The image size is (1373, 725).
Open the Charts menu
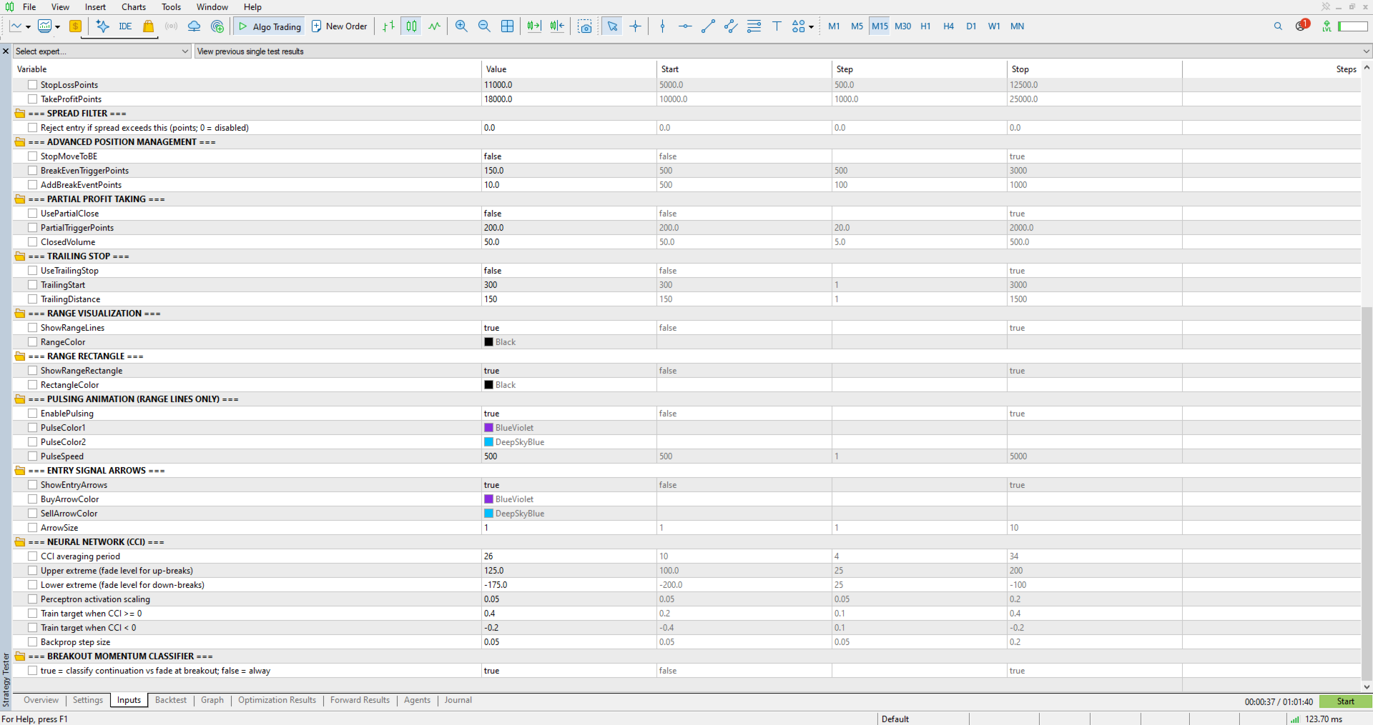coord(134,7)
